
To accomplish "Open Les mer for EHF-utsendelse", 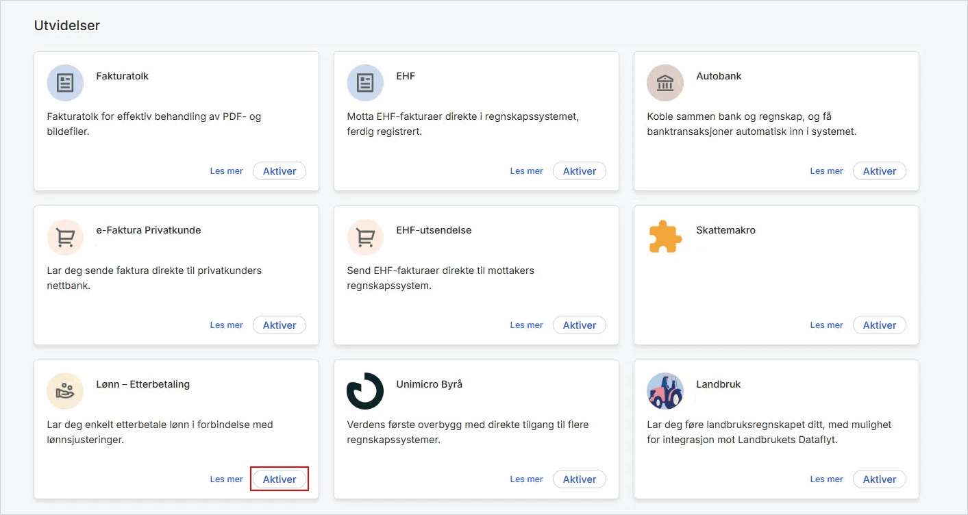I will click(527, 325).
